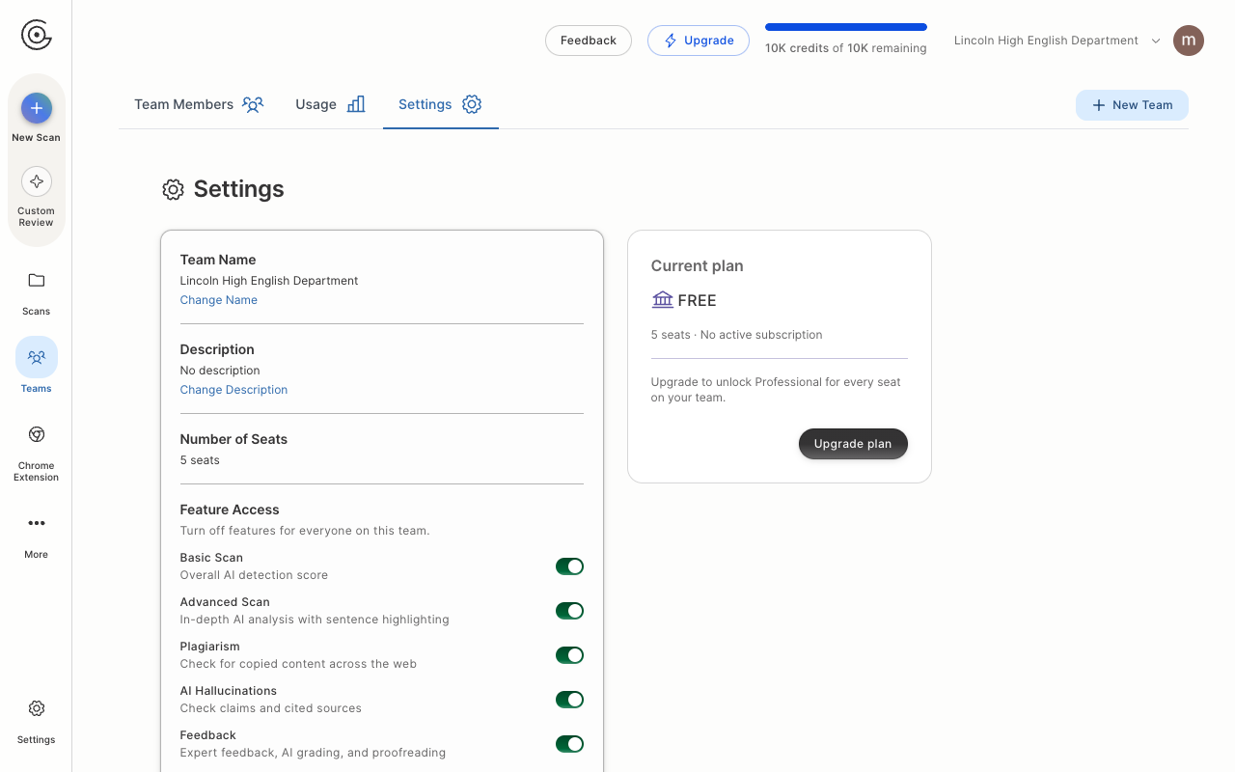1235x772 pixels.
Task: Expand the Lincoln High English Department dropdown
Action: point(1057,41)
